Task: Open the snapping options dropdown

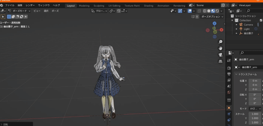Action: point(124,11)
